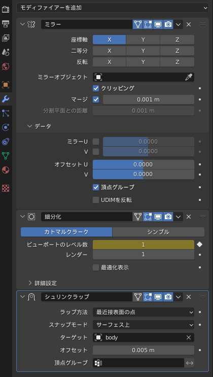Open the Particles properties tab icon

[x=6, y=113]
